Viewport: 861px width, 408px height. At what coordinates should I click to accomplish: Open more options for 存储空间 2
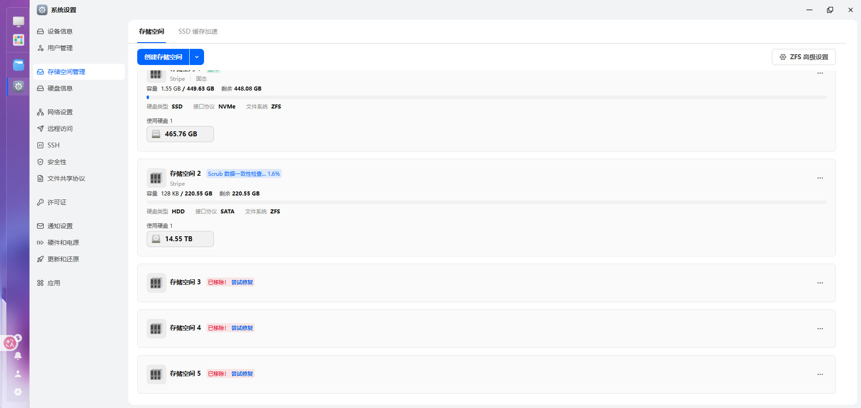point(820,178)
